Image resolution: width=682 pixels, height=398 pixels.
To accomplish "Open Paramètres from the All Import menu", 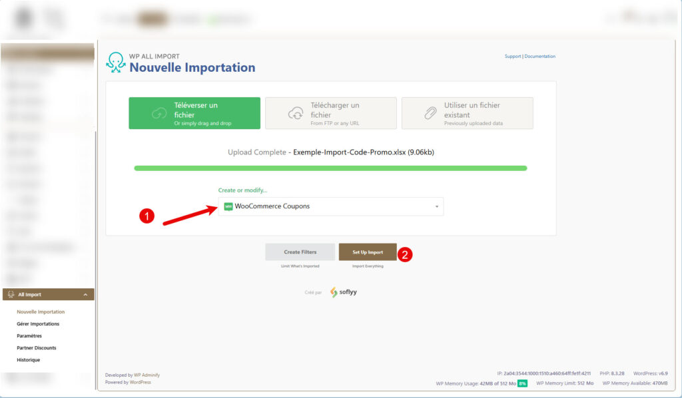I will tap(29, 336).
